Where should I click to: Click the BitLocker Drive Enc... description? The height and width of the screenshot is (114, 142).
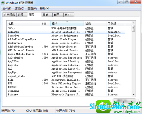pyautogui.click(x=66, y=87)
